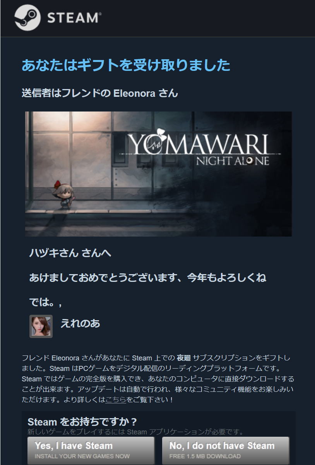This screenshot has width=315, height=465.
Task: Click the FREE 1.5 MB DOWNLOAD caption
Action: (x=205, y=456)
